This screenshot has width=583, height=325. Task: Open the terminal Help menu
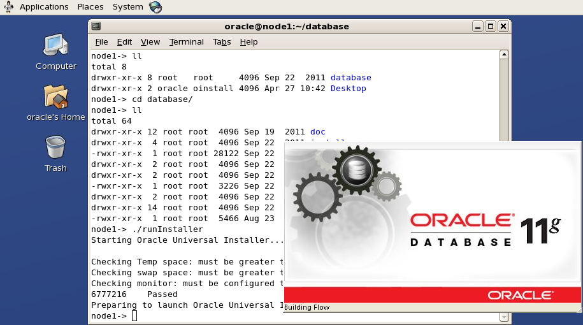(248, 42)
